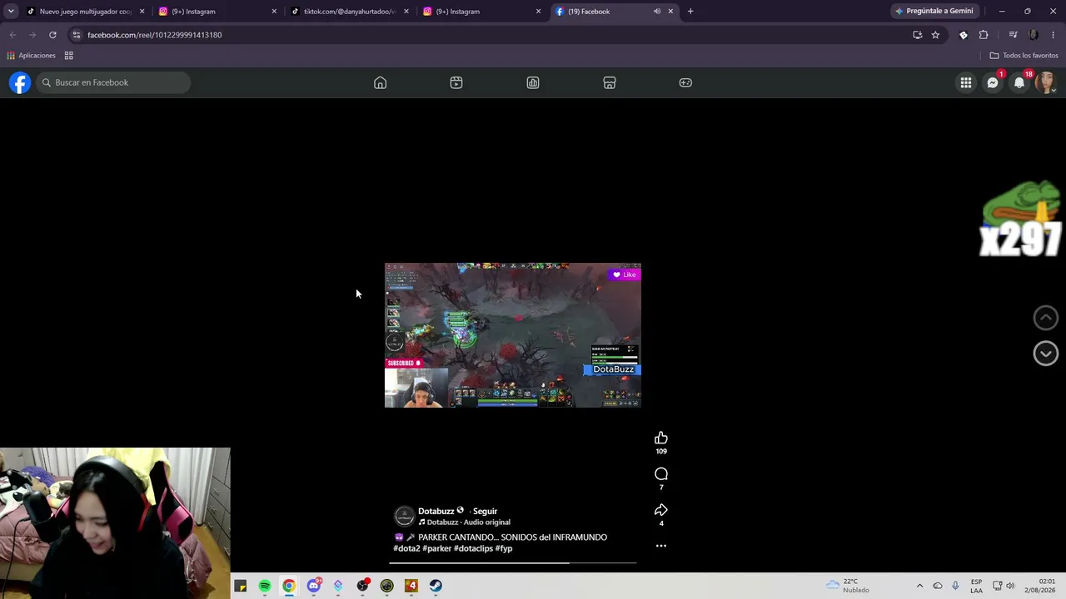Open the Aplicaciones bookmarks shortcut
The image size is (1066, 599).
tap(31, 56)
